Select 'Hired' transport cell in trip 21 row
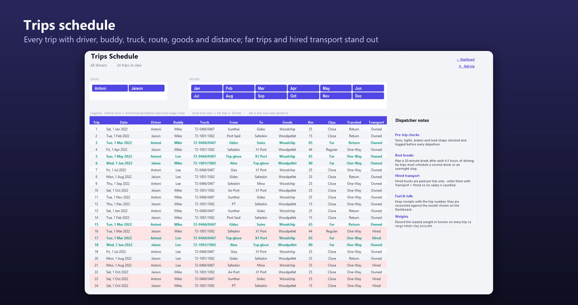Image resolution: width=578 pixels, height=305 pixels. [x=376, y=265]
